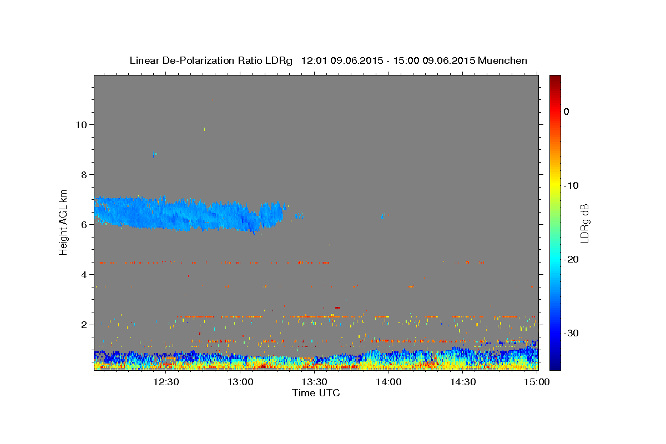Screen dimensions: 666x444
Task: Click the small blue echo near 8.8 km
Action: pos(155,154)
